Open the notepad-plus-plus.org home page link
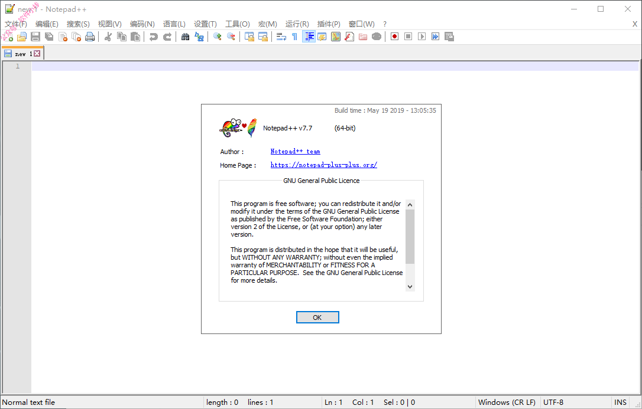The image size is (642, 409). click(x=324, y=165)
